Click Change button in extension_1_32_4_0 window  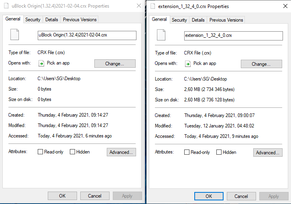tap(261, 64)
